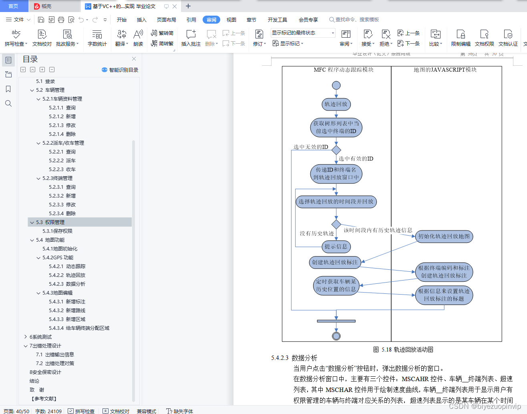
Task: Collapse the 5.3 权限管理 outline node
Action: (32, 222)
